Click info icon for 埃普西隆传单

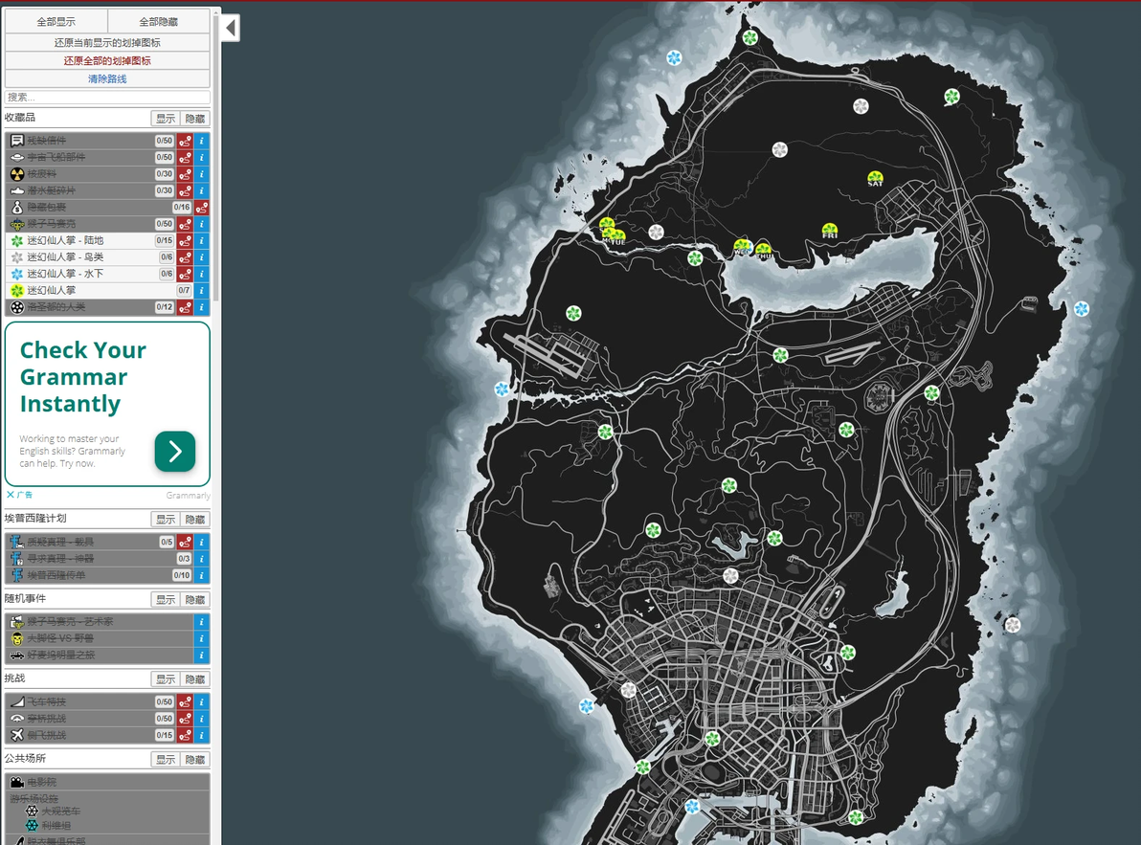click(202, 575)
